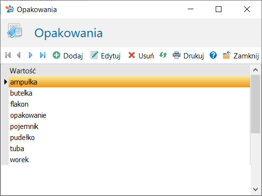This screenshot has height=196, width=262.
Task: Go to first record navigation icon
Action: click(x=8, y=55)
